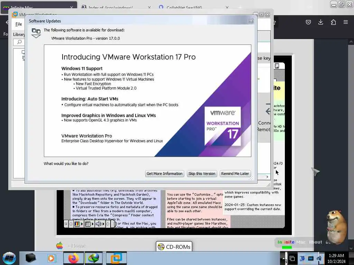Screen dimensions: 354x265
Task: Click the Control Strip collapse end tab
Action: pos(114,224)
